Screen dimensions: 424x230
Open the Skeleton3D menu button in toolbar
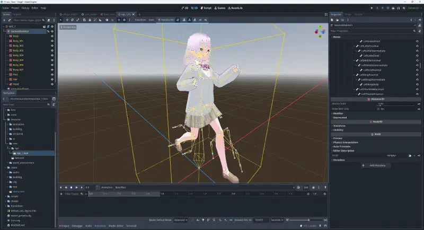166,20
